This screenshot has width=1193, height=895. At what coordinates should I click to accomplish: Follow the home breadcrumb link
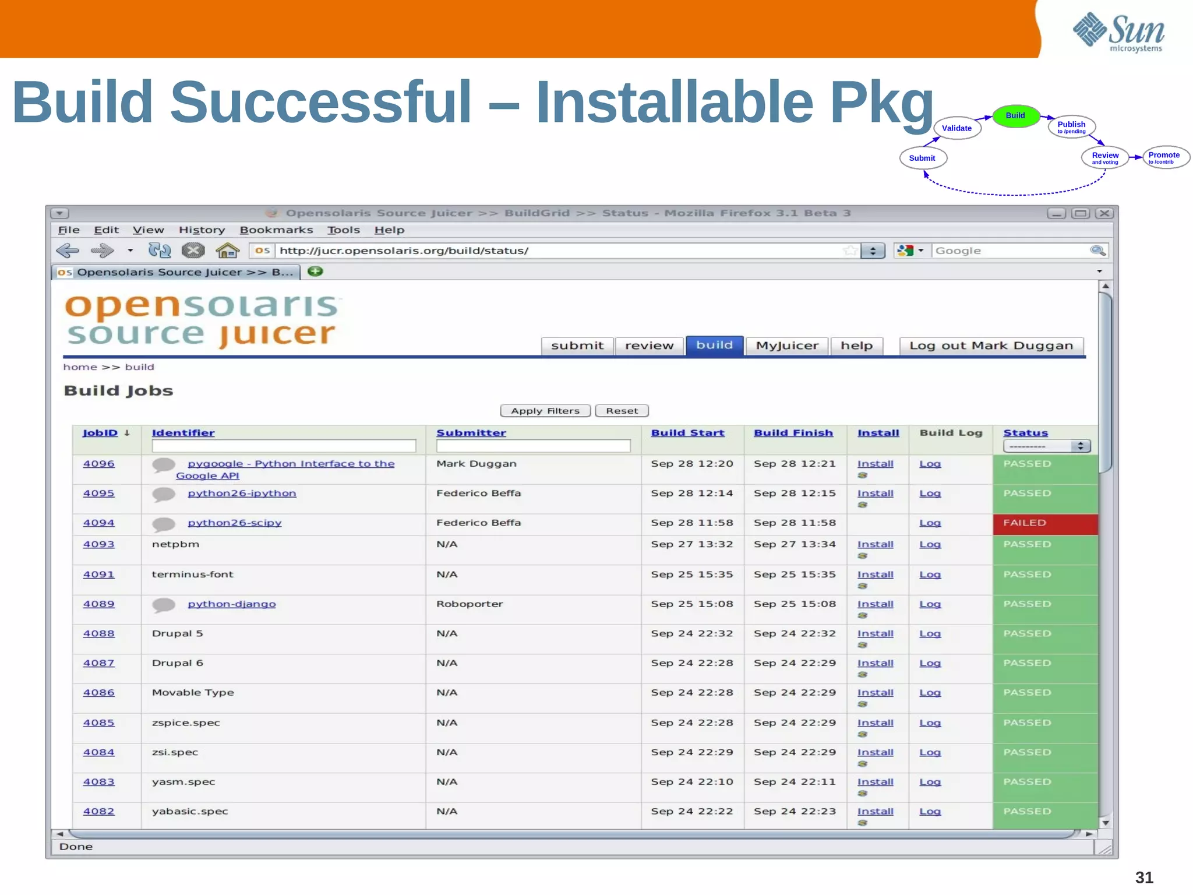click(80, 367)
